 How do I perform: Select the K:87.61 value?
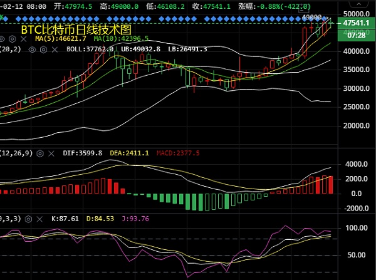[65, 219]
